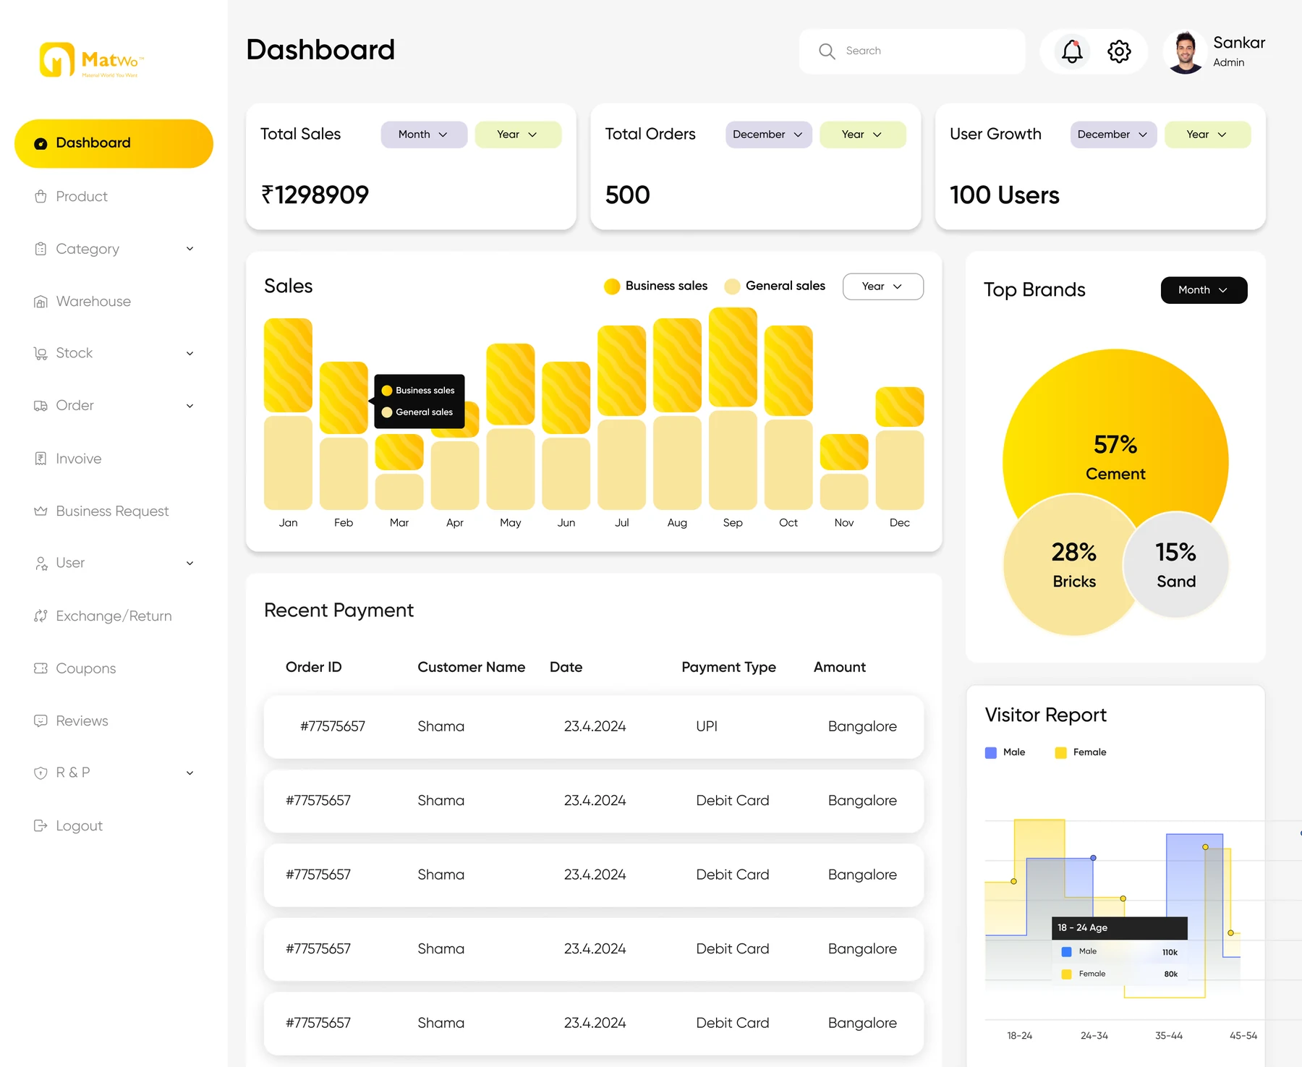Click the Order truck icon
Screen dimensions: 1302x1067
click(x=41, y=406)
